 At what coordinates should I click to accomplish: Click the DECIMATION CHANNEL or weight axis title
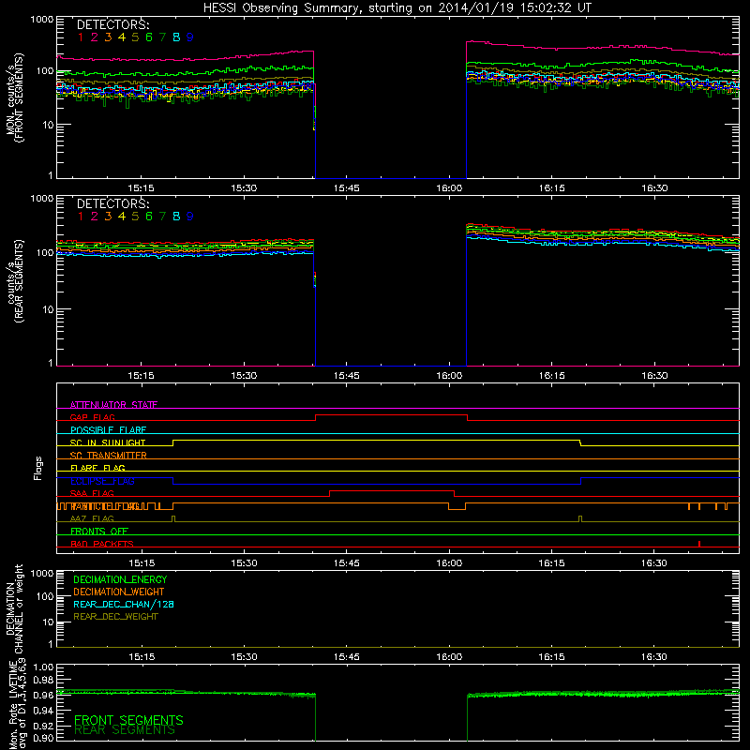[14, 608]
